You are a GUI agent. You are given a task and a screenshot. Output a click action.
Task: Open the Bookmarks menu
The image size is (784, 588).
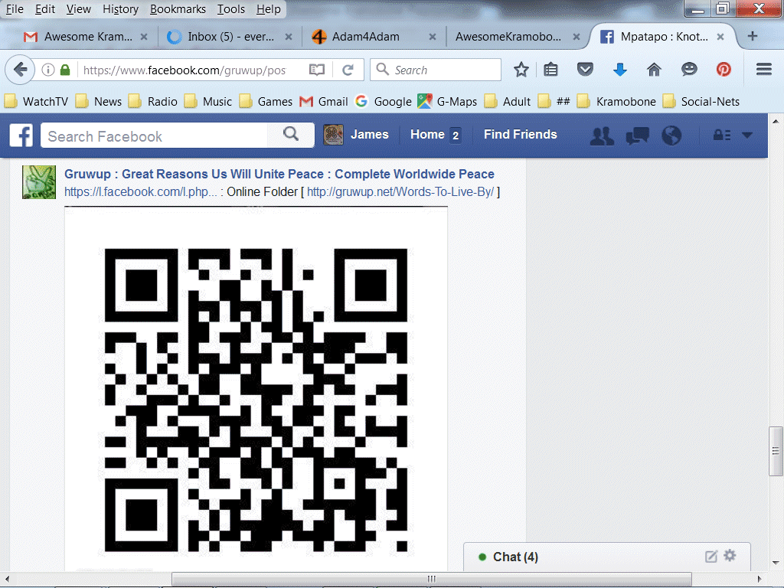point(178,9)
